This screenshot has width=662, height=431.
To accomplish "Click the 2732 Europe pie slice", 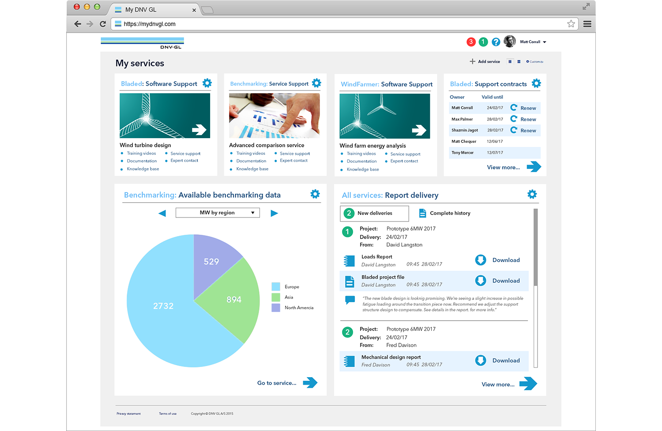I will point(163,306).
